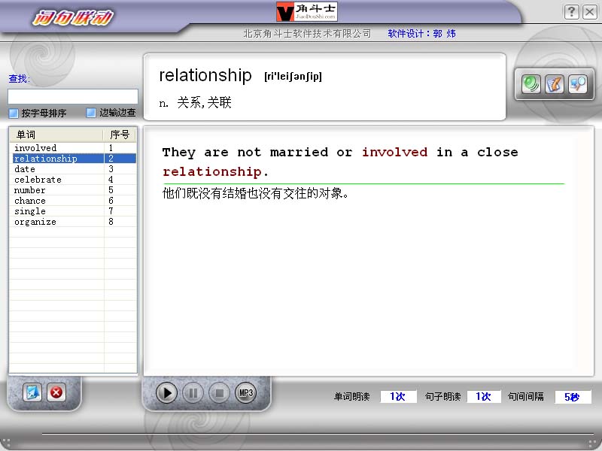Change the 句子朗读 sentence reading count field
Image resolution: width=602 pixels, height=451 pixels.
click(x=484, y=397)
